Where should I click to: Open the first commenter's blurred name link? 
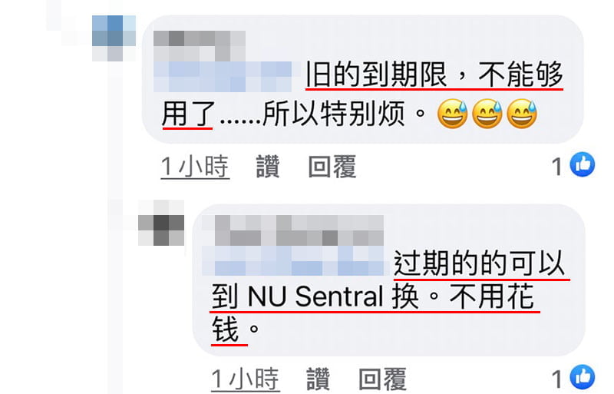coord(200,46)
